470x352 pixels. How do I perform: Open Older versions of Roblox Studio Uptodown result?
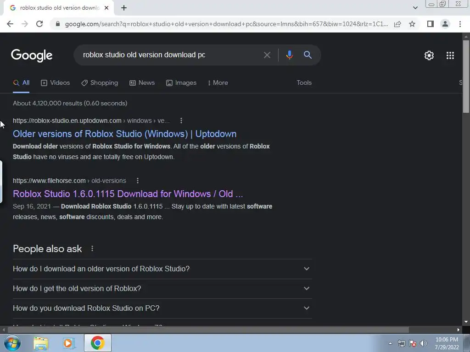(125, 134)
